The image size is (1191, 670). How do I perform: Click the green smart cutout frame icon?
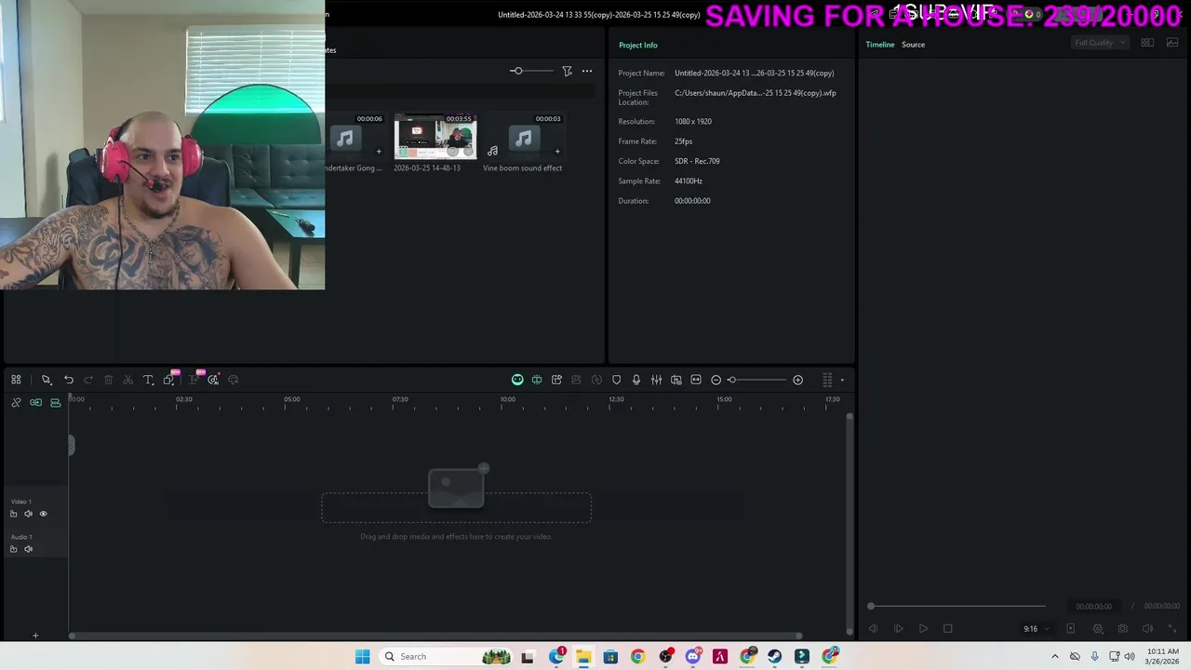(x=537, y=380)
